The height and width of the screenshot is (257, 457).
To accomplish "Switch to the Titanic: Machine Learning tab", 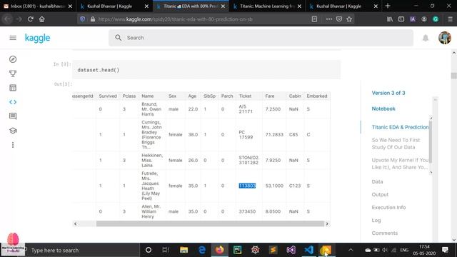I will click(267, 6).
